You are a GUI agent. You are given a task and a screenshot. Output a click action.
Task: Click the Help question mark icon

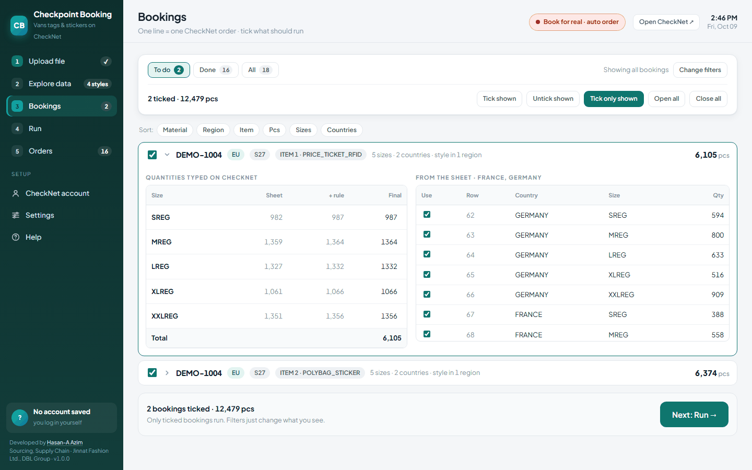point(16,237)
